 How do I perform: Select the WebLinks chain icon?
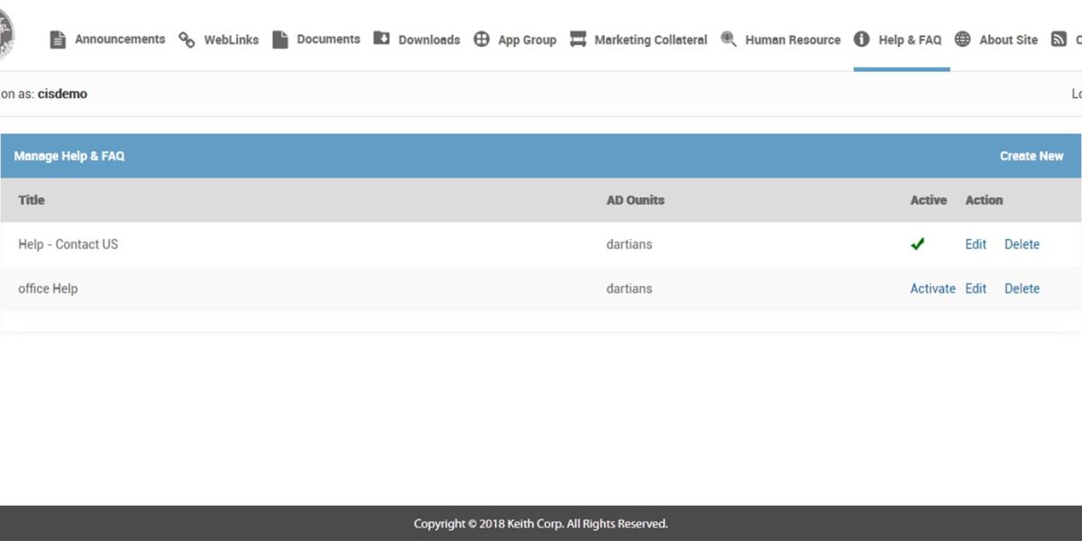coord(187,39)
